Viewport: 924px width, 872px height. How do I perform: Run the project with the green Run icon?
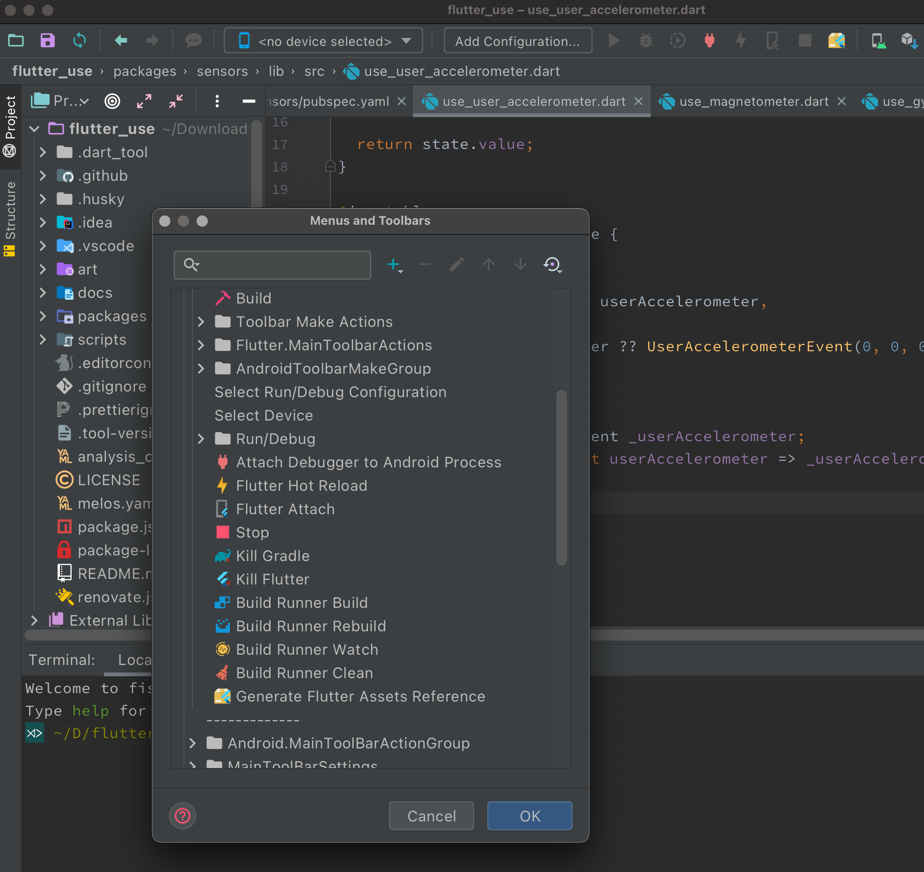[x=614, y=41]
